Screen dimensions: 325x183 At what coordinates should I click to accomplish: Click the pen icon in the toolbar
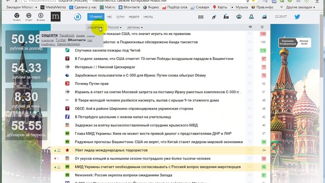pos(214,17)
